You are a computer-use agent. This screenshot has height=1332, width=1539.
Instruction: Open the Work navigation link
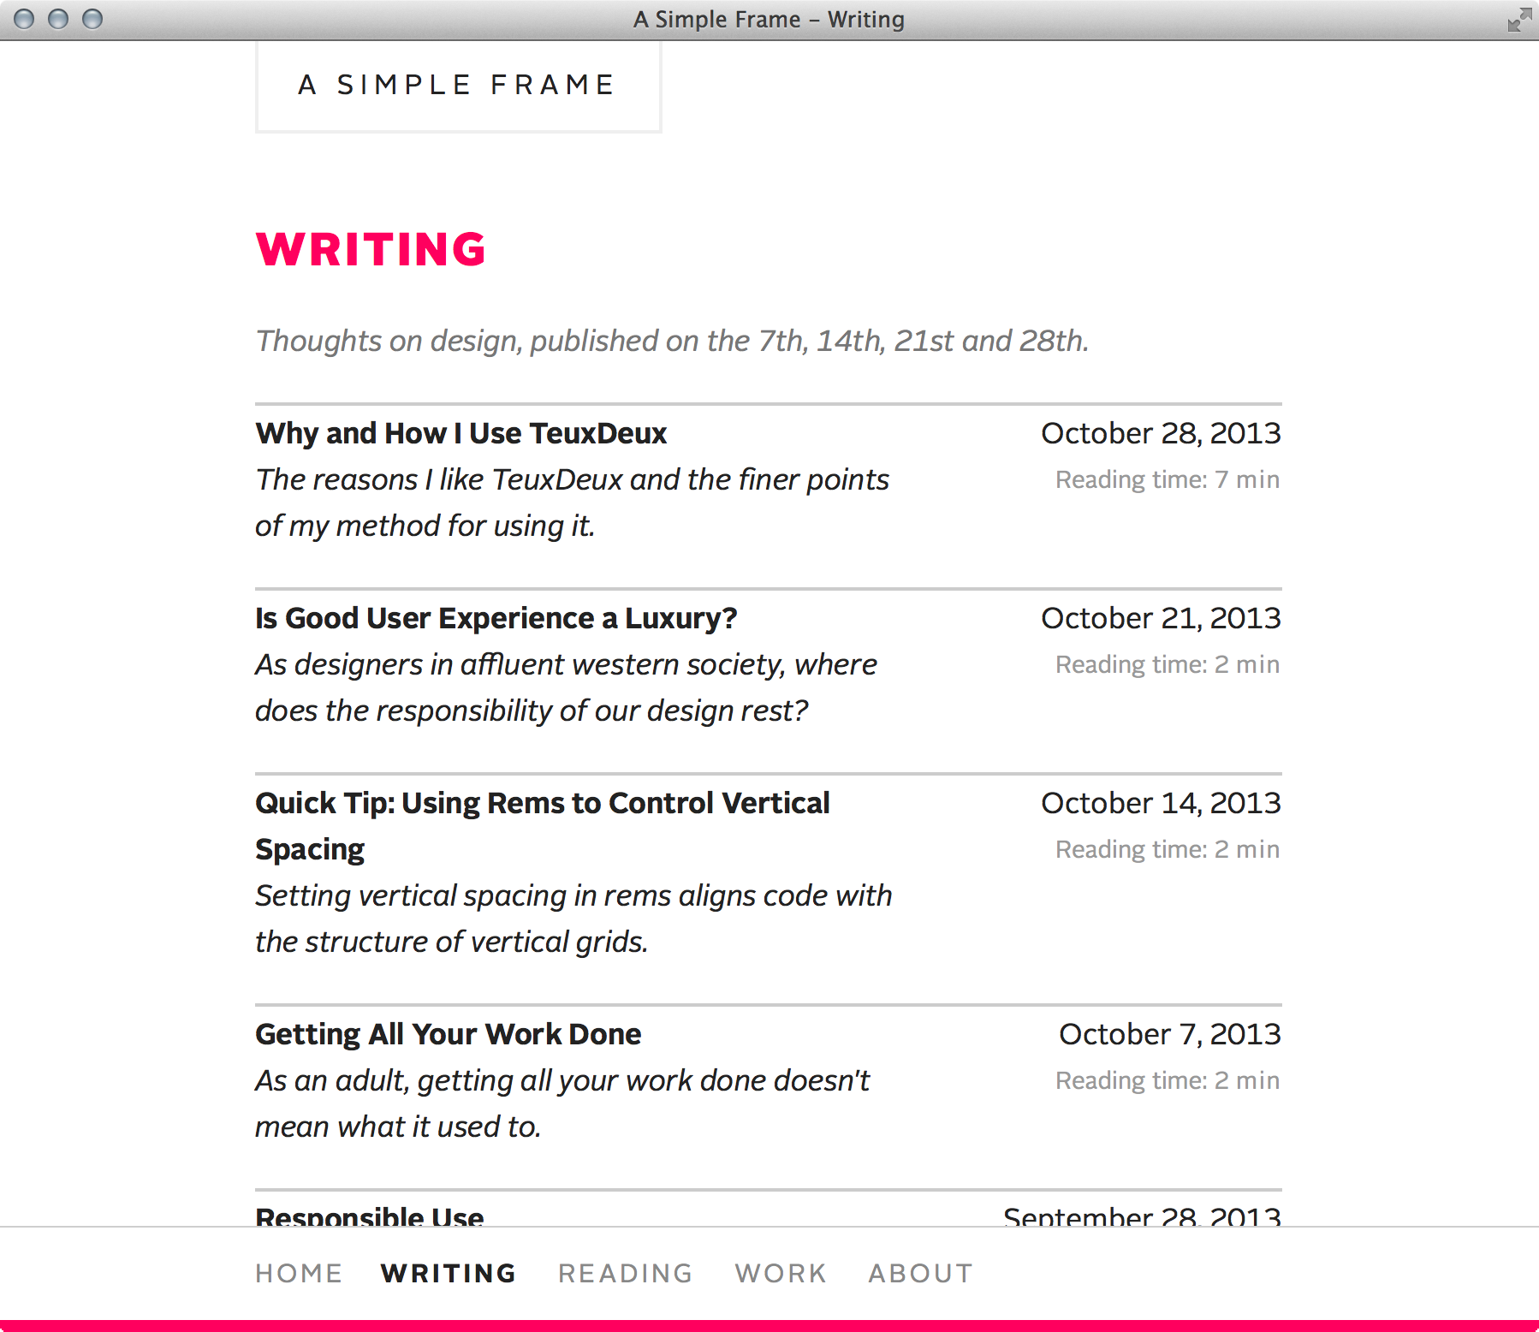click(781, 1274)
